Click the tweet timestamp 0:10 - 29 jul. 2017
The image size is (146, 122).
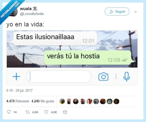(x=19, y=90)
